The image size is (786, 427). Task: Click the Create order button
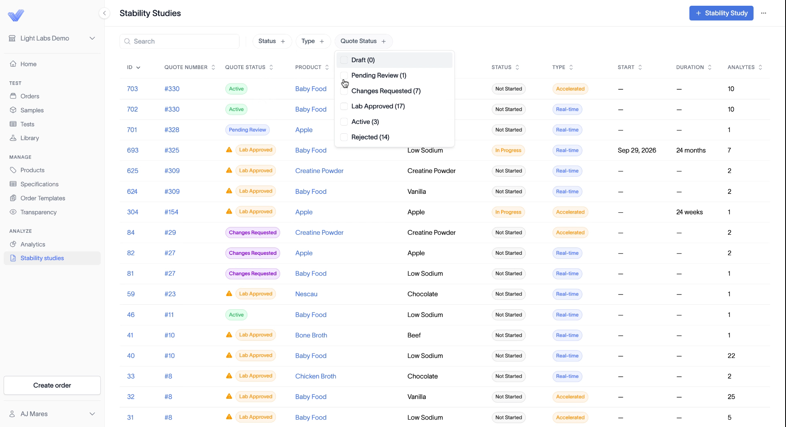[52, 385]
